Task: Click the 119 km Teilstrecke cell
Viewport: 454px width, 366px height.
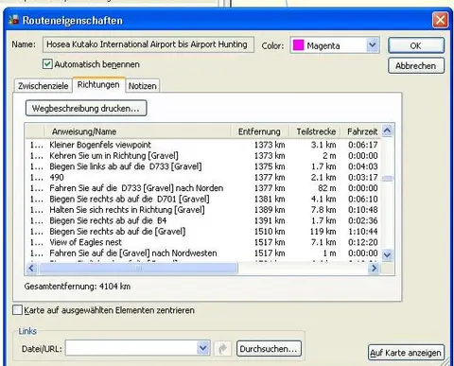Action: [323, 232]
